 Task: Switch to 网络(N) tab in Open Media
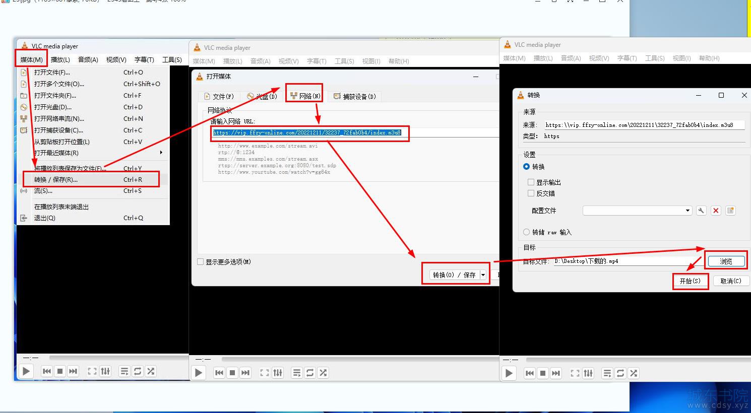click(x=305, y=96)
